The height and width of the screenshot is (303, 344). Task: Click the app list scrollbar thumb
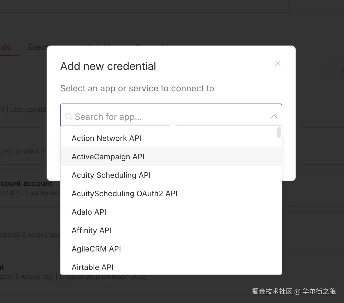(279, 132)
